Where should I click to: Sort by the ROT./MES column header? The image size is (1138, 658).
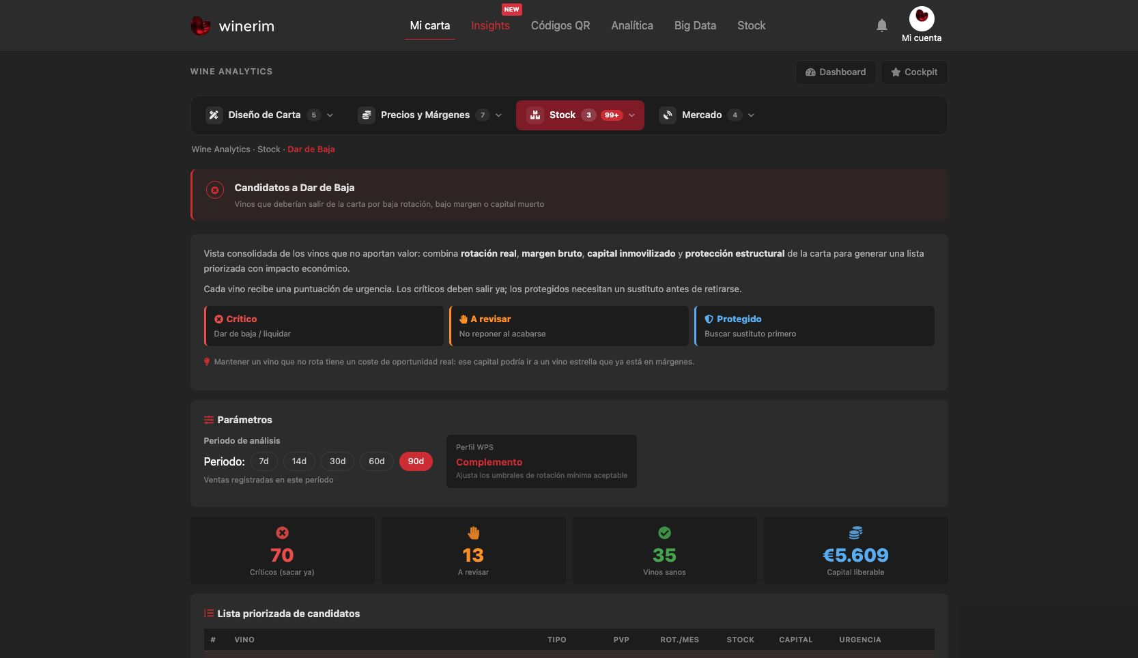coord(680,640)
